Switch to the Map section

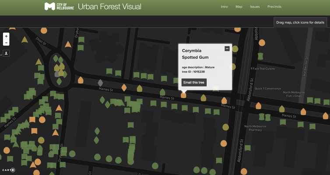[239, 7]
